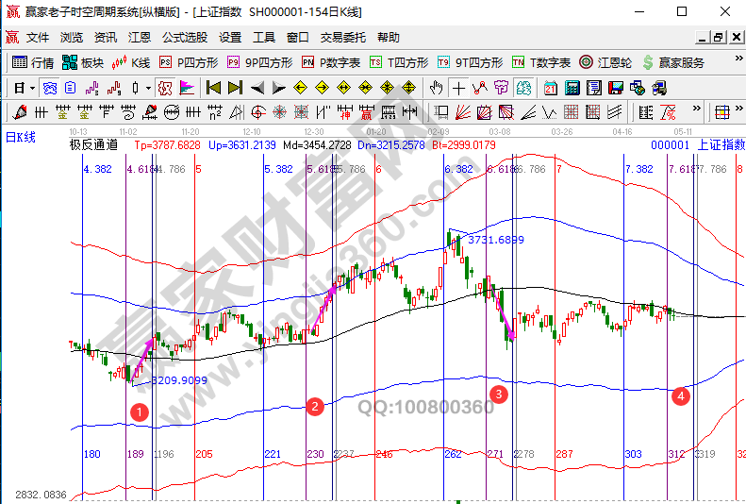Image resolution: width=746 pixels, height=504 pixels.
Task: Toggle the crosshair cursor tool
Action: (x=458, y=88)
